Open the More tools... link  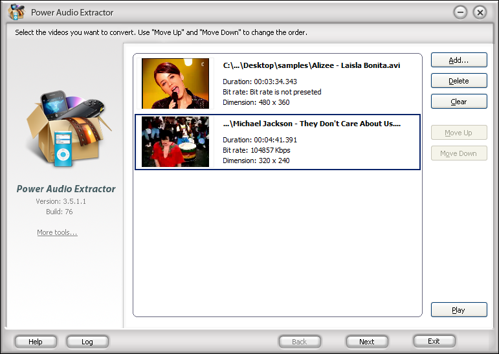point(58,232)
